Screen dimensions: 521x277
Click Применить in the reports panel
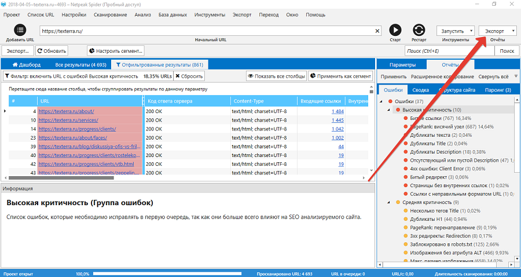click(x=394, y=76)
